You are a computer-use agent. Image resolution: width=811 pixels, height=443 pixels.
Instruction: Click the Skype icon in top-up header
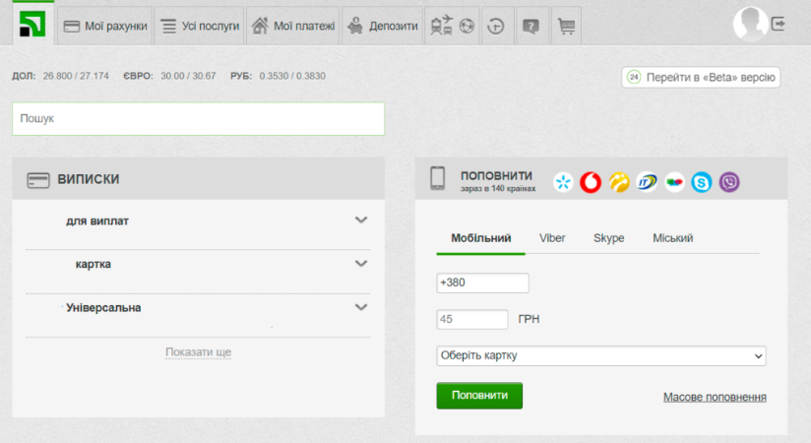tap(701, 182)
